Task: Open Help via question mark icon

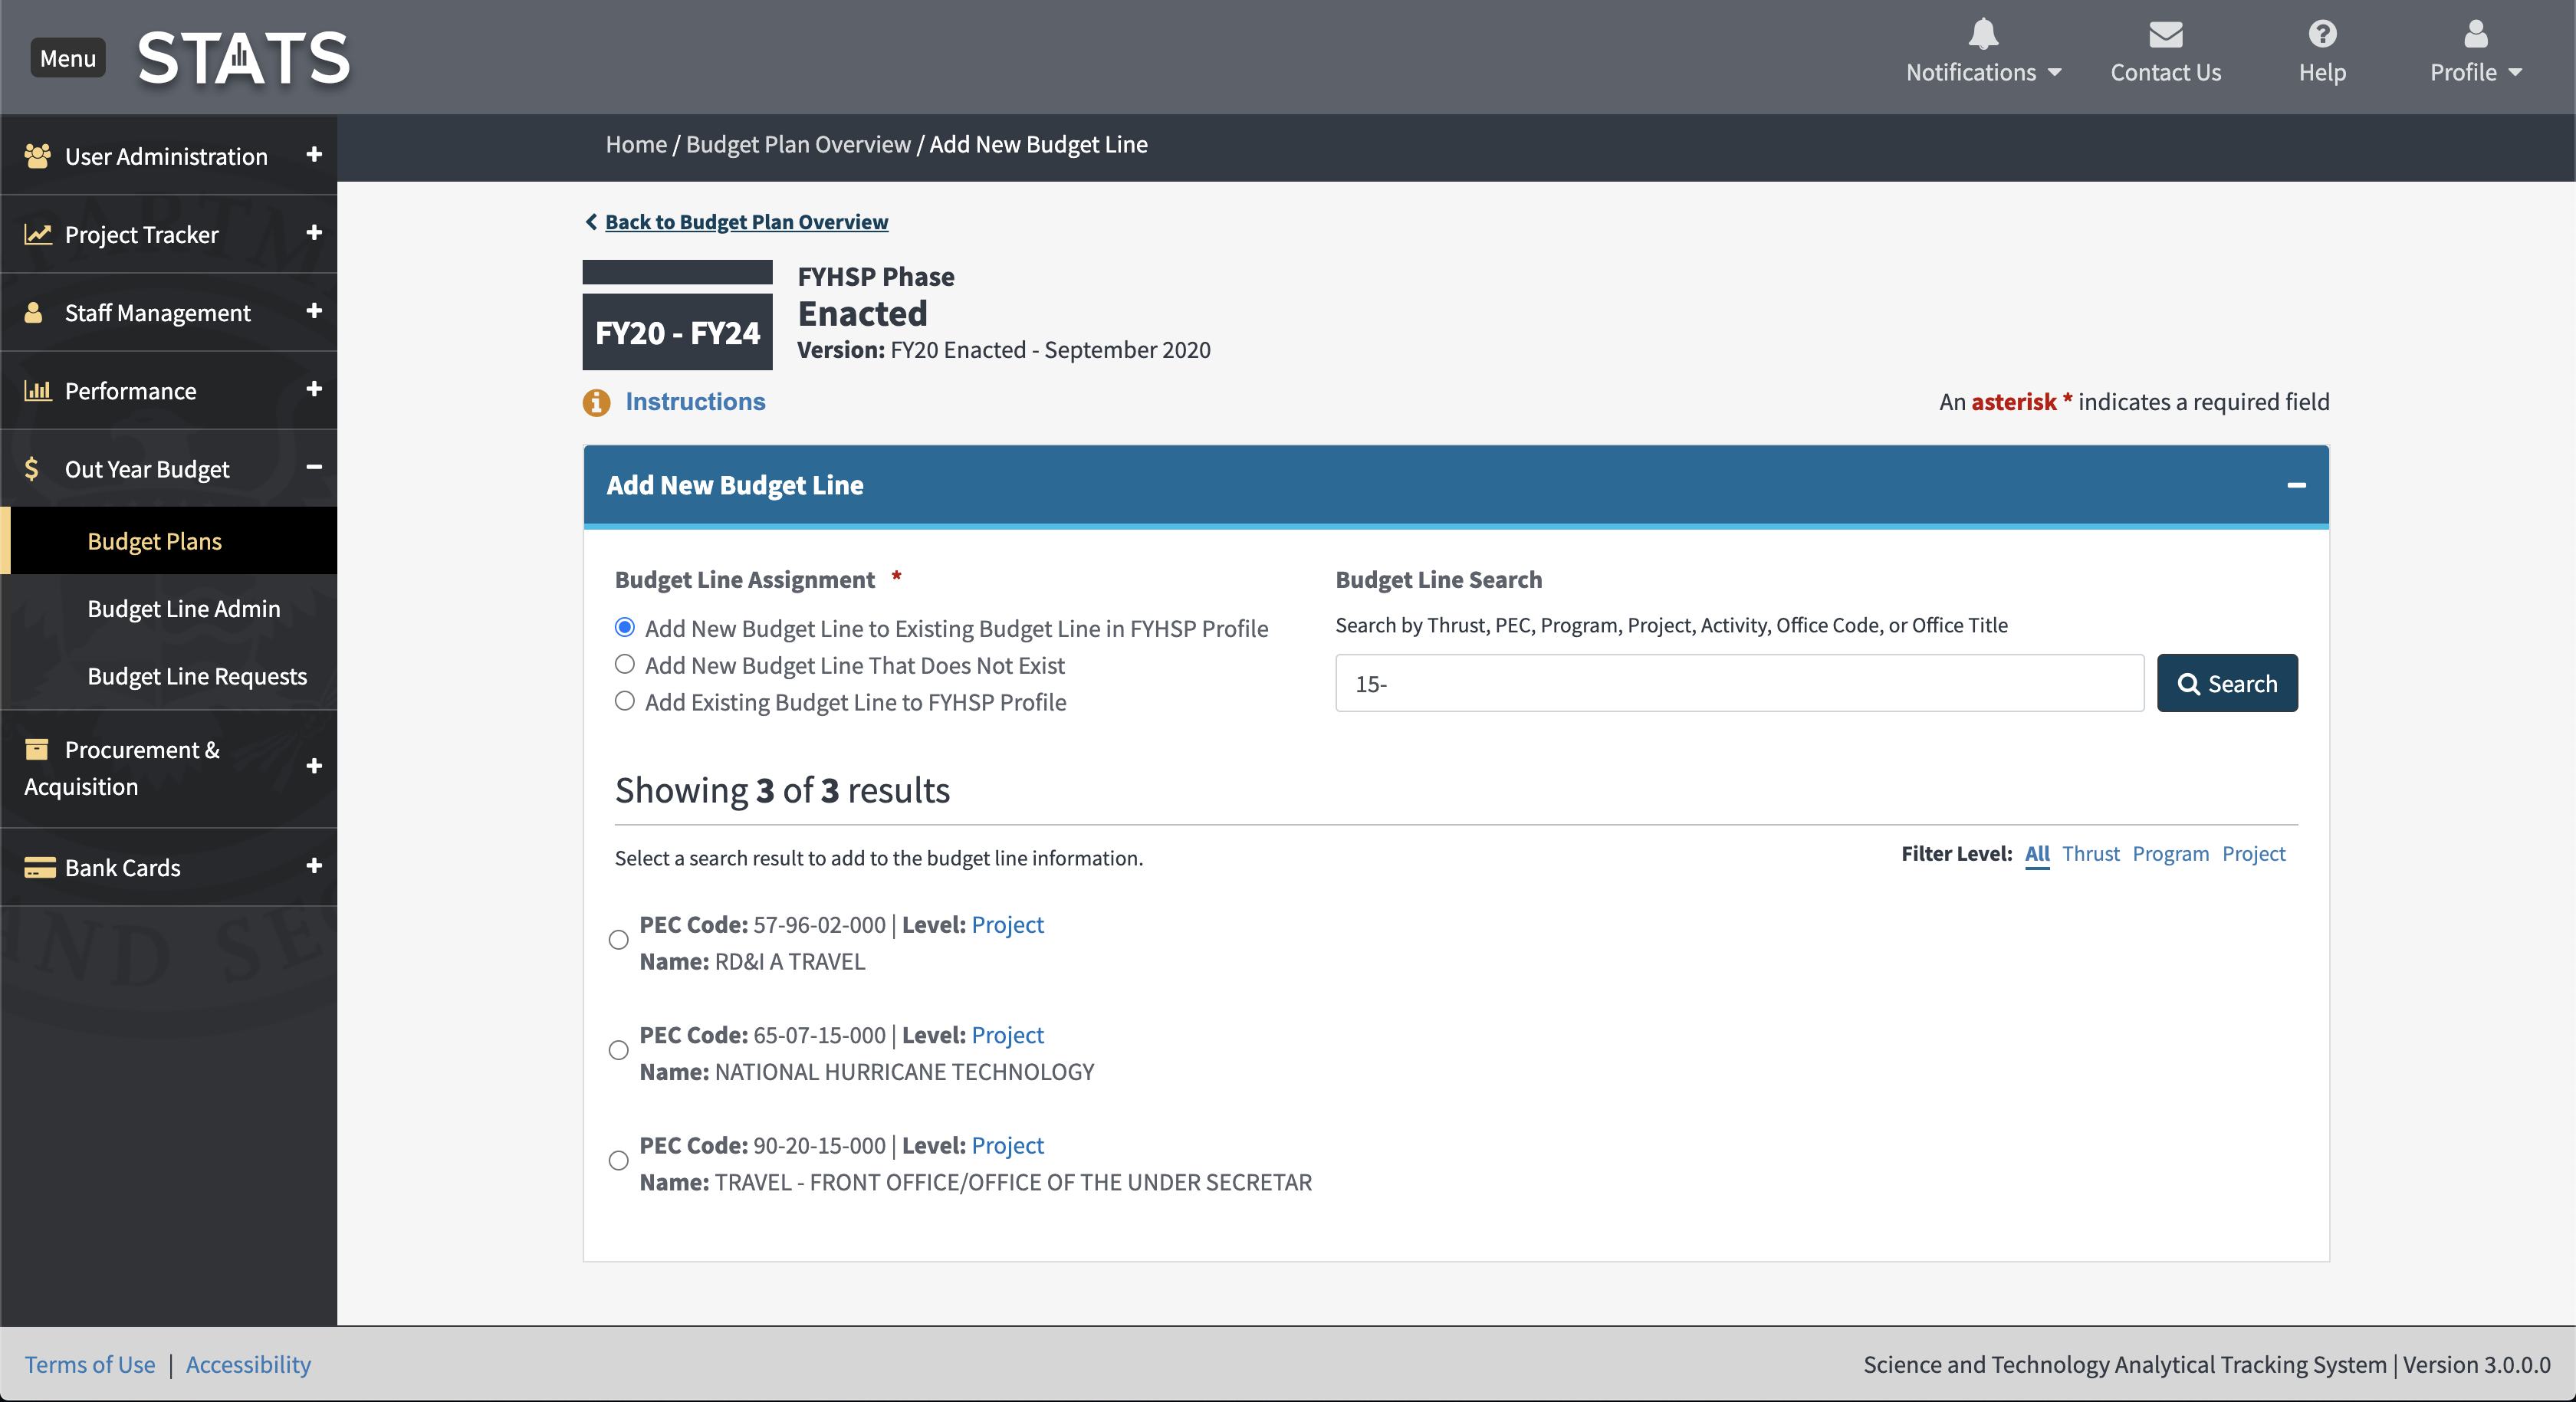Action: 2321,35
